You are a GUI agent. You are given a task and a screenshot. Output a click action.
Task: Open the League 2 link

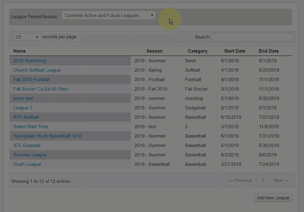pyautogui.click(x=23, y=108)
